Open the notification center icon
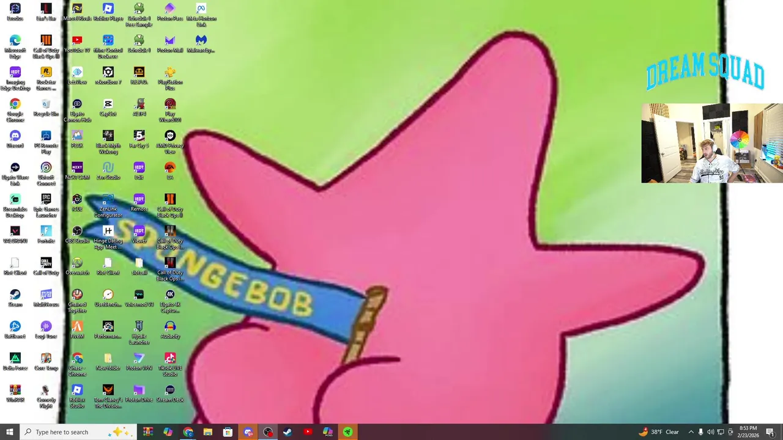The height and width of the screenshot is (440, 783). [770, 432]
